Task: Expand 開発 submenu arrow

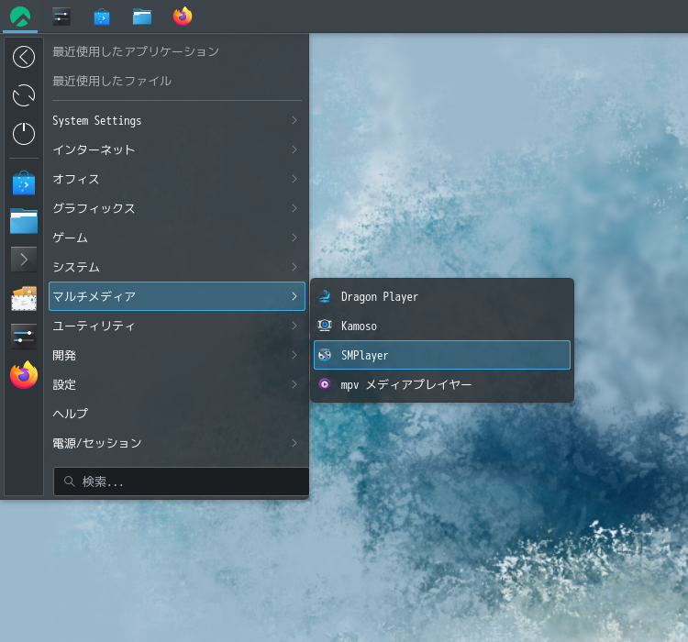Action: [x=294, y=355]
